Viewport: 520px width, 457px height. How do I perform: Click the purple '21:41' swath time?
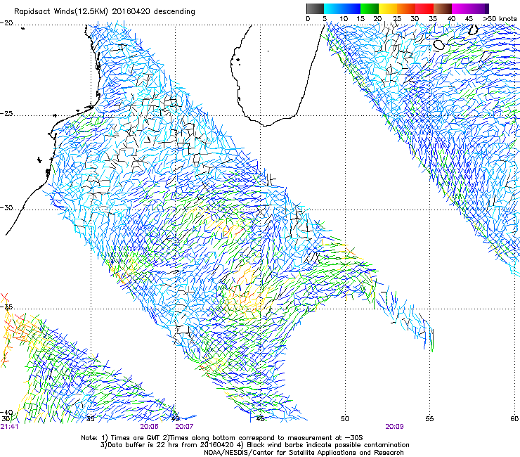9,427
